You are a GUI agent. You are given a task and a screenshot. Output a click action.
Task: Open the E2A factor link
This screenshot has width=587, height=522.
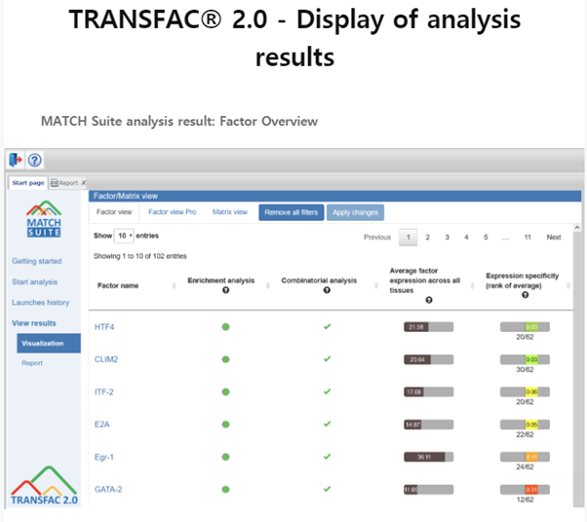(x=101, y=425)
